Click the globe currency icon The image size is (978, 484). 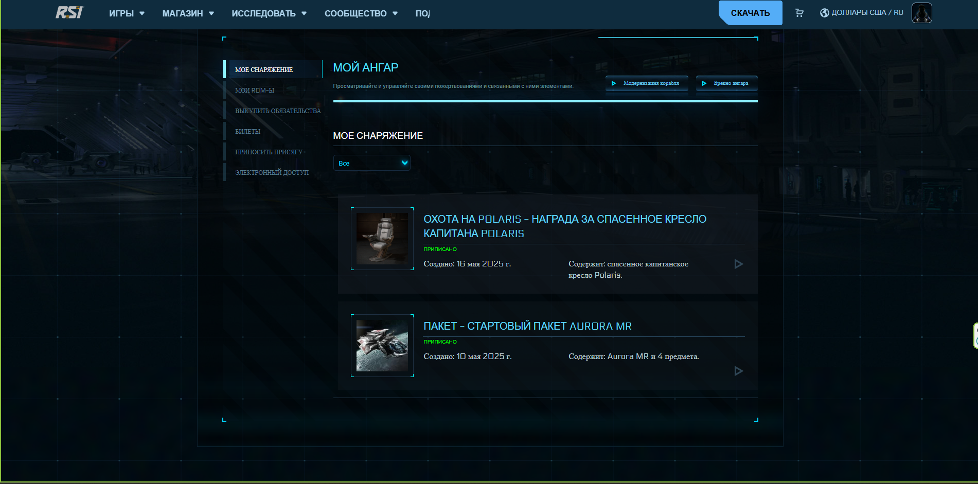pyautogui.click(x=824, y=13)
